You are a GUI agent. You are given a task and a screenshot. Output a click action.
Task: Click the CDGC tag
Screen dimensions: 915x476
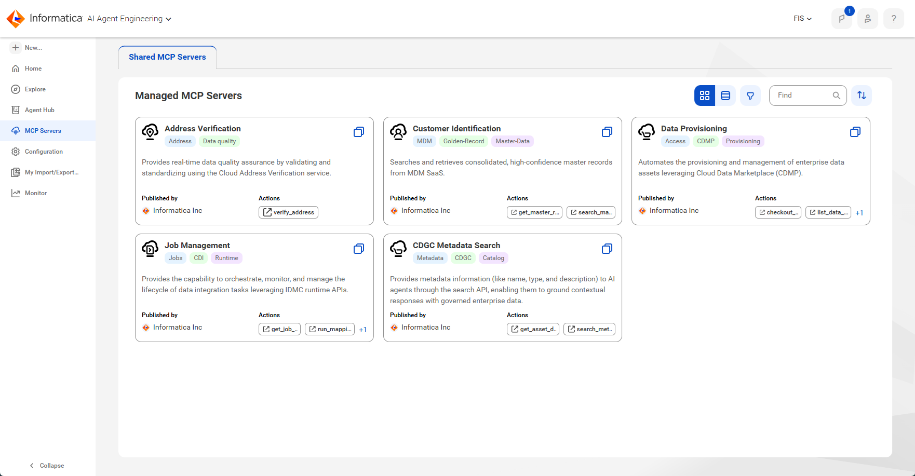(463, 258)
